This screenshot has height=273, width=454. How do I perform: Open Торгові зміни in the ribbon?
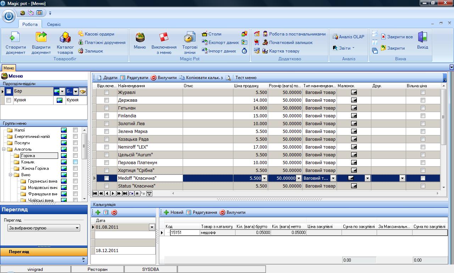click(190, 38)
